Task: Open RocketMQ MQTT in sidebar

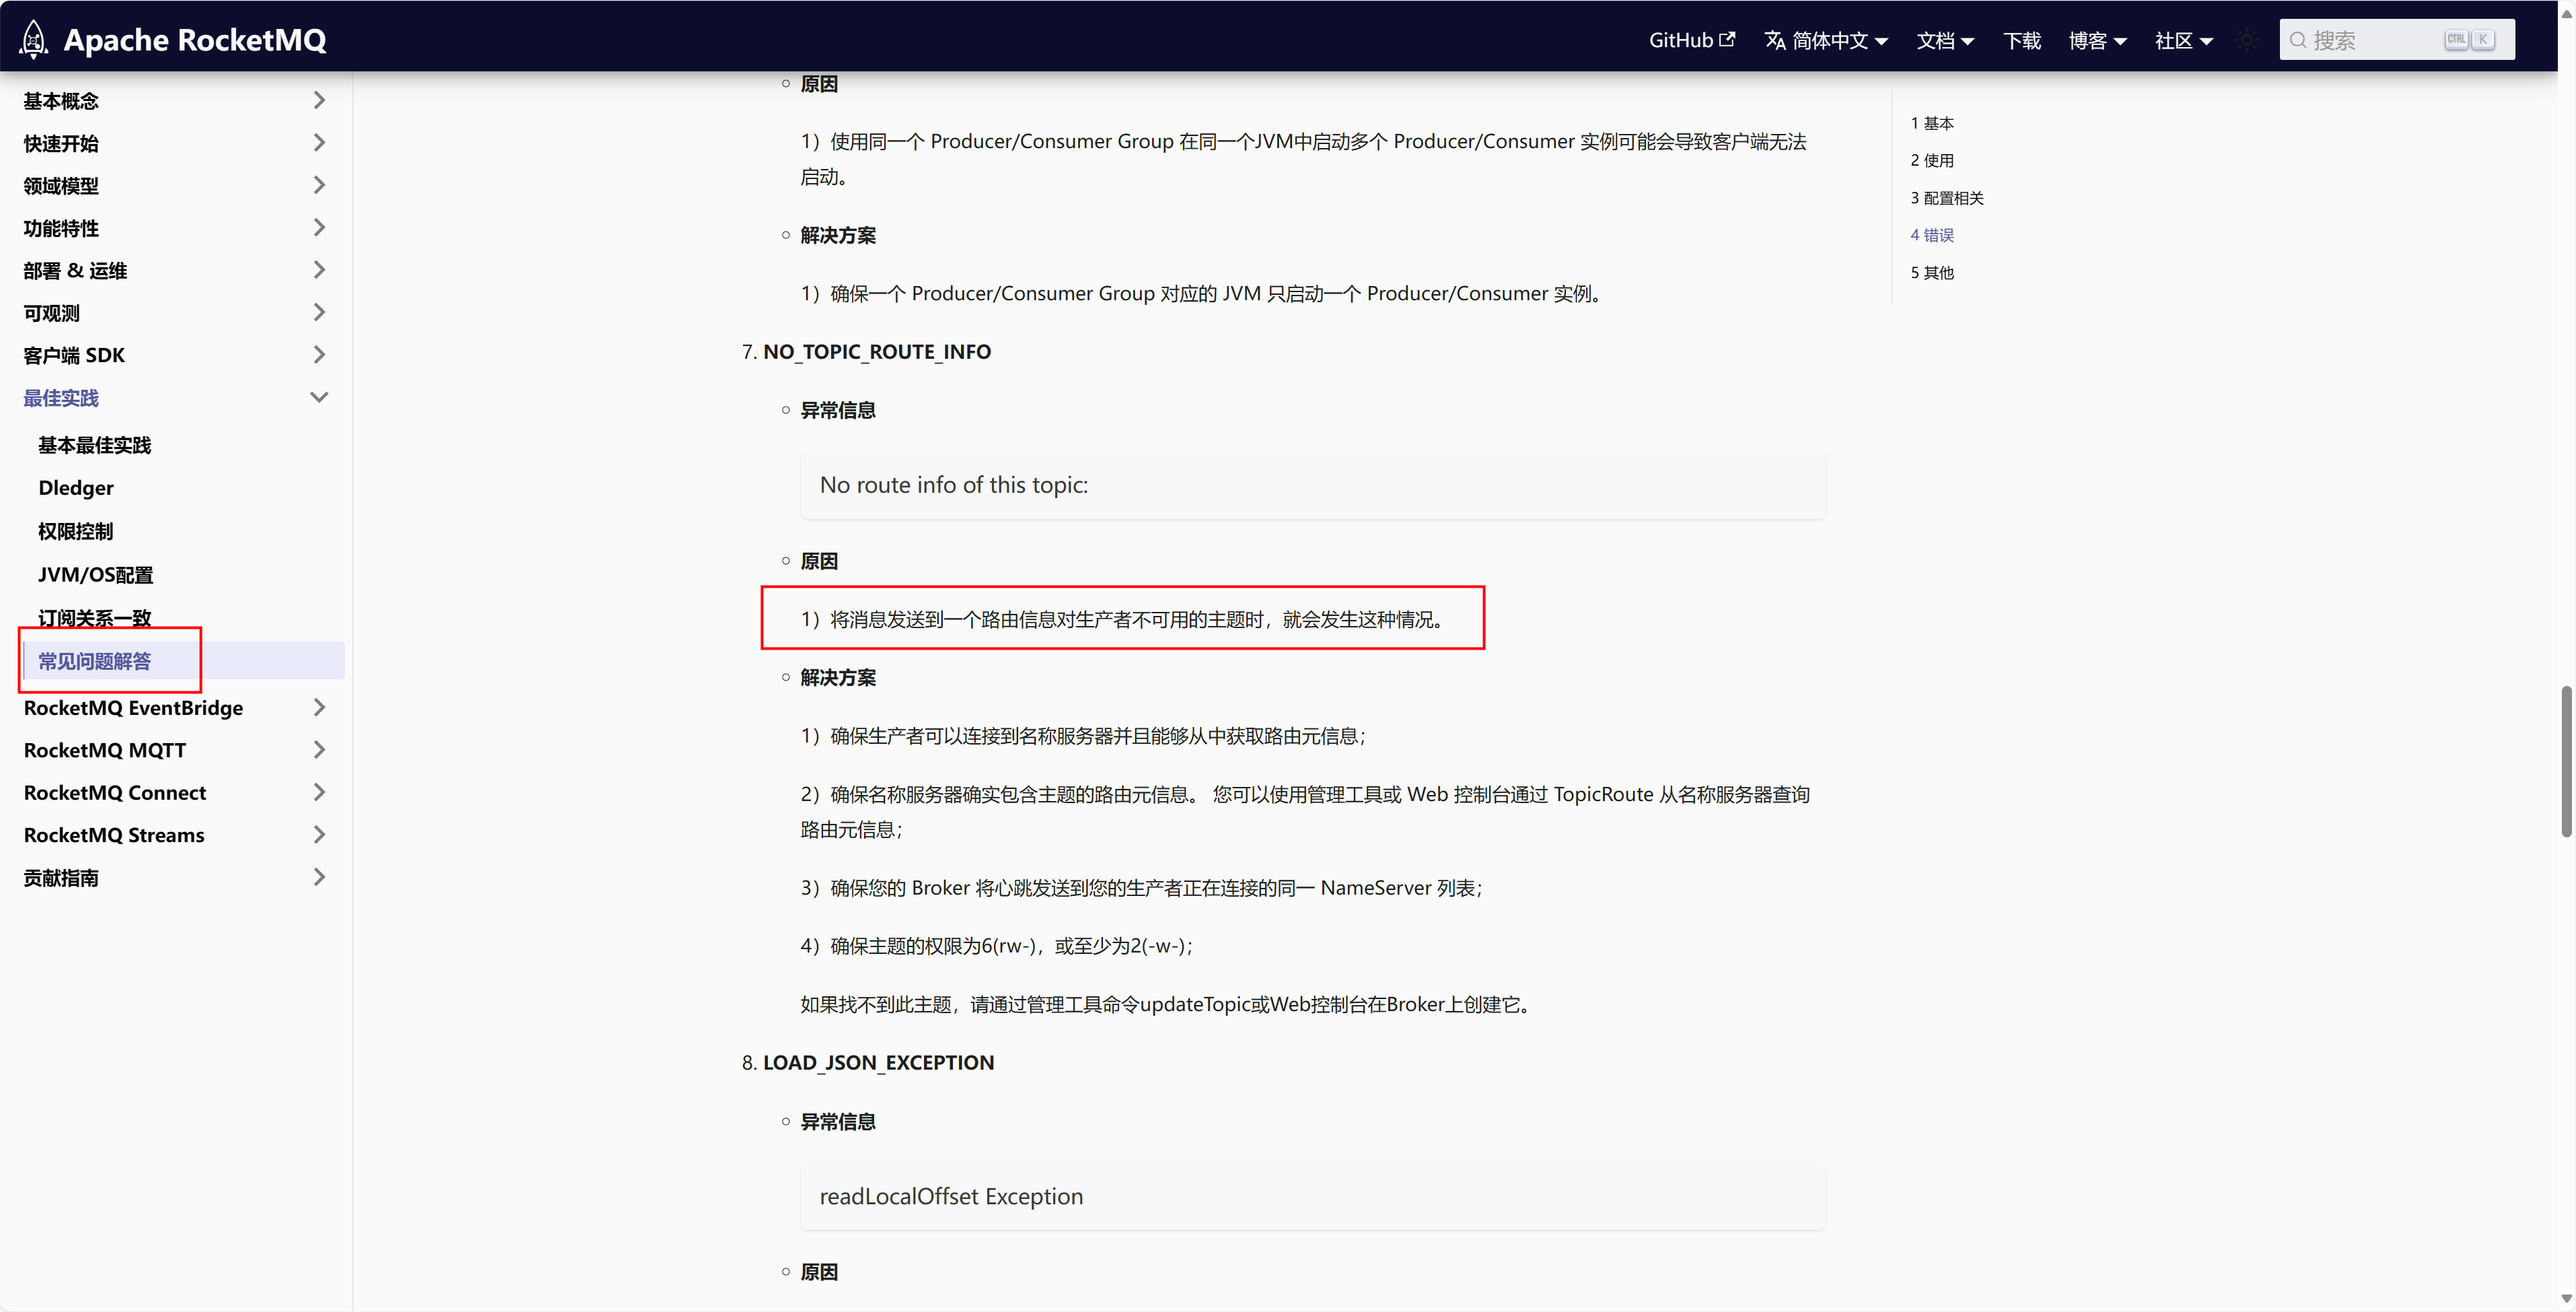Action: click(105, 750)
